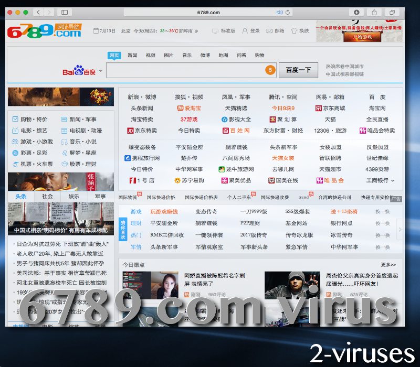This screenshot has height=367, width=420.
Task: Click the 音乐·小说 headphones icon
Action: click(x=64, y=141)
